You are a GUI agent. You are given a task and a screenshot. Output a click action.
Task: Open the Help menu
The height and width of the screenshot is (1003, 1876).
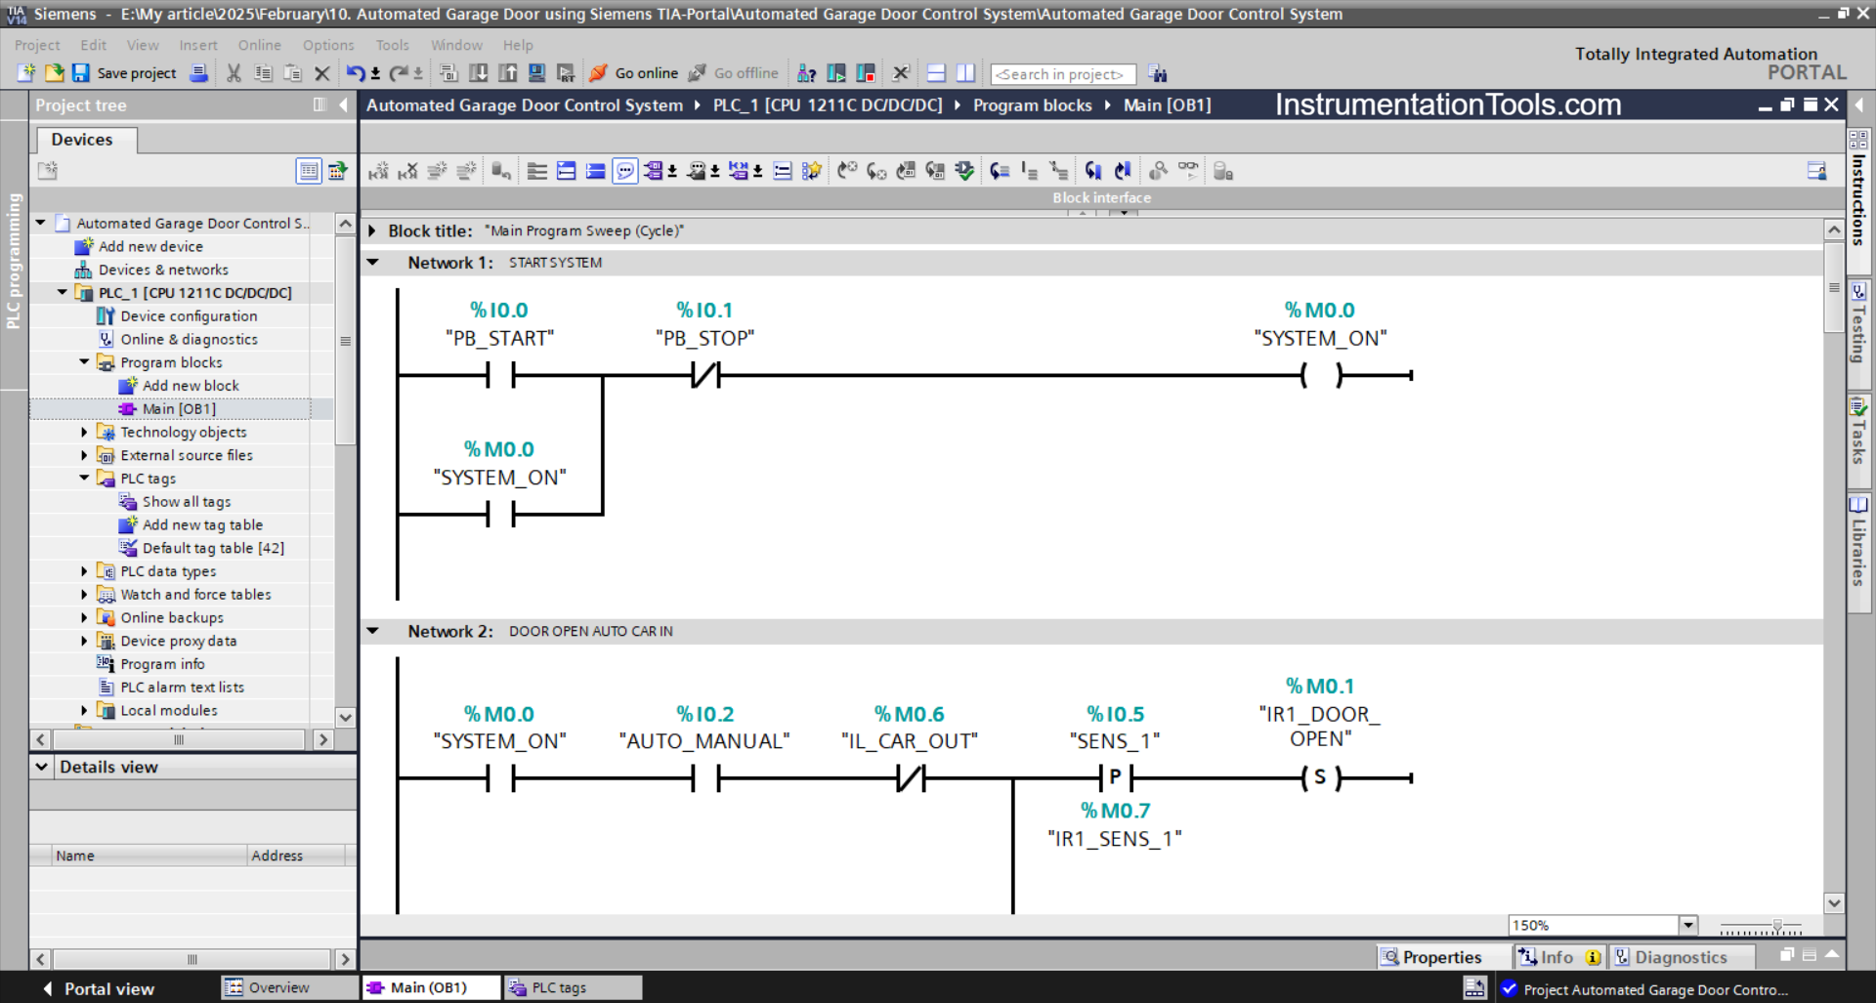click(518, 45)
